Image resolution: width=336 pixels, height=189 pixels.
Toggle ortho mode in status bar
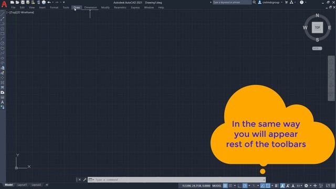[x=239, y=185]
